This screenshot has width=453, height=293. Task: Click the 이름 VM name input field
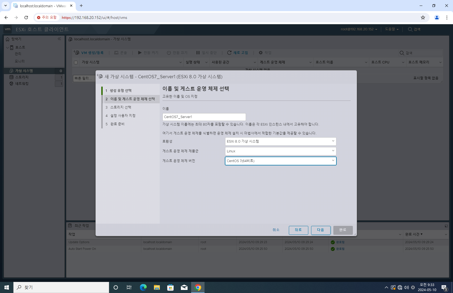pyautogui.click(x=204, y=117)
